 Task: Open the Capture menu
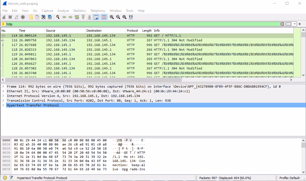47,11
